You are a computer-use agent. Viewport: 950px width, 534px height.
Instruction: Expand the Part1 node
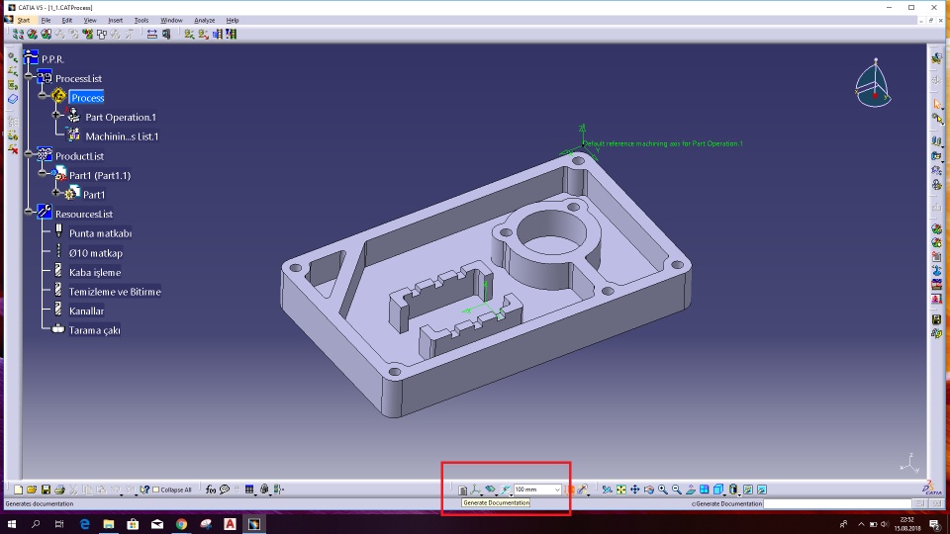[x=56, y=192]
